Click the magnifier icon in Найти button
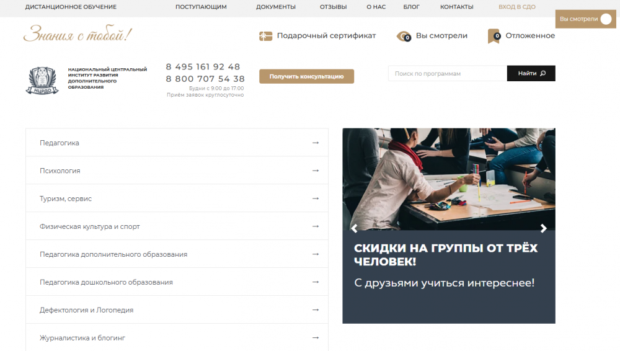 click(543, 73)
